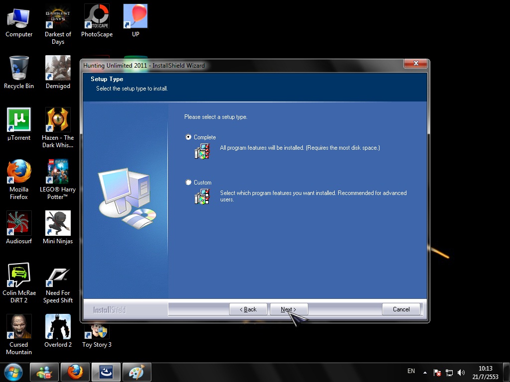Select the PhotoScape desktop shortcut
Screen dimensions: 510x382
click(x=97, y=20)
